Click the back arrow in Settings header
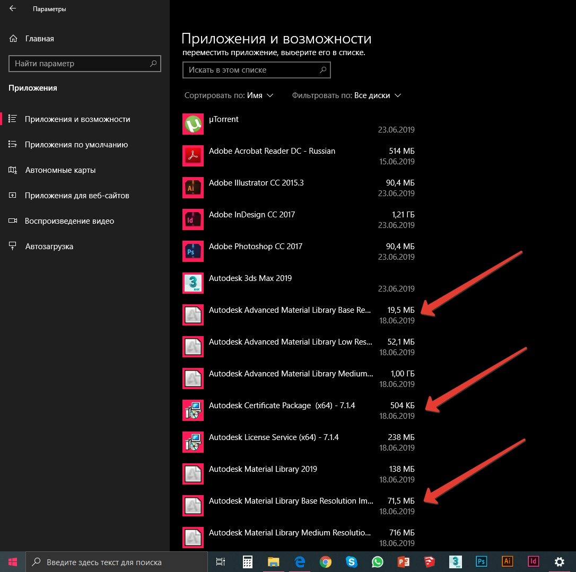576x572 pixels. (13, 8)
